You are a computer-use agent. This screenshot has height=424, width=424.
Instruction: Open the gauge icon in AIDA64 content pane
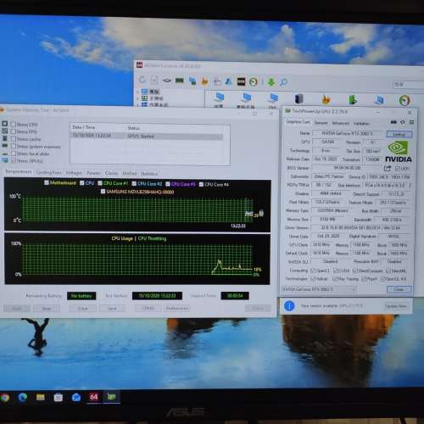coord(404,100)
